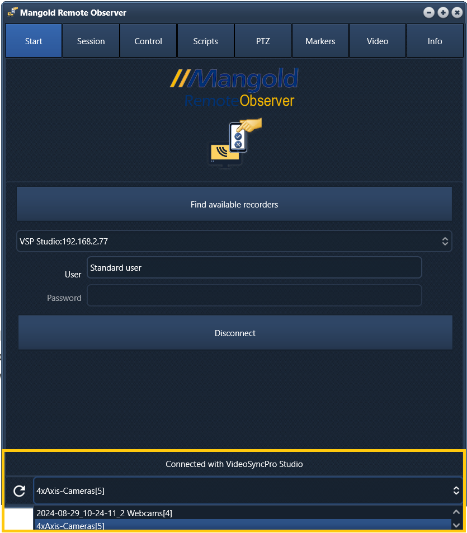Click the Mangold title bar app icon
The width and height of the screenshot is (467, 533).
(12, 12)
